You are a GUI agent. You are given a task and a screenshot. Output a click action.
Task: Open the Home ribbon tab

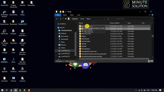[65, 15]
